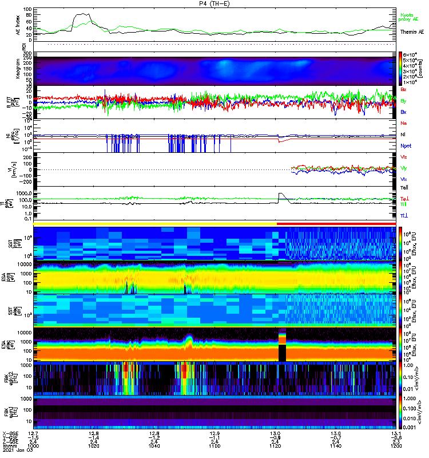Image resolution: width=429 pixels, height=458 pixels.
Task: Select the green By legend entry
Action: point(403,101)
